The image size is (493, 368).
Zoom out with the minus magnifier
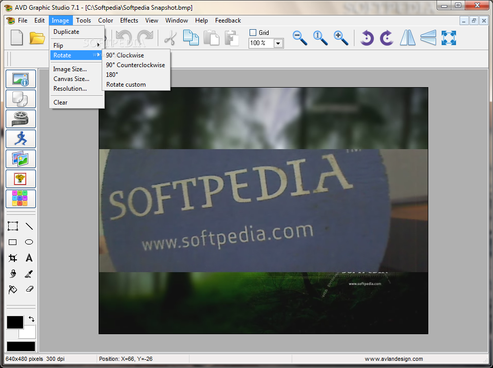[299, 38]
